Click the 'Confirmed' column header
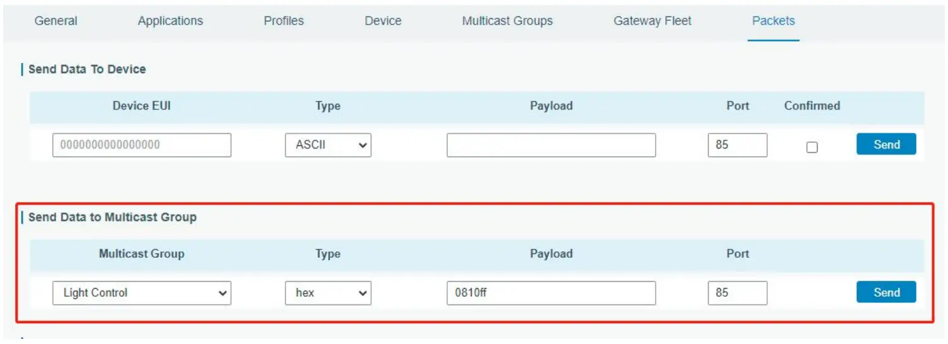 [812, 106]
